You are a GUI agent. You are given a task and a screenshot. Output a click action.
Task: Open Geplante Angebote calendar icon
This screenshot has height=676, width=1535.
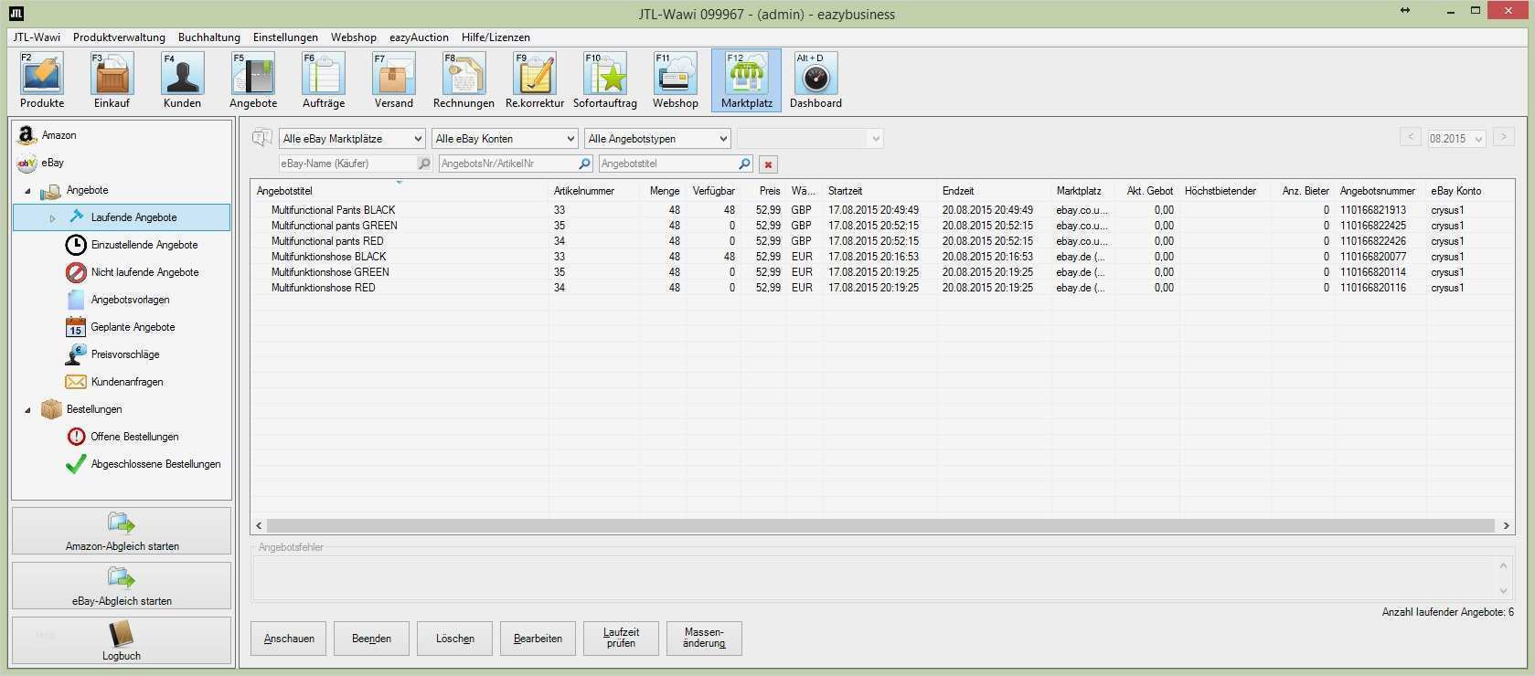pyautogui.click(x=76, y=327)
